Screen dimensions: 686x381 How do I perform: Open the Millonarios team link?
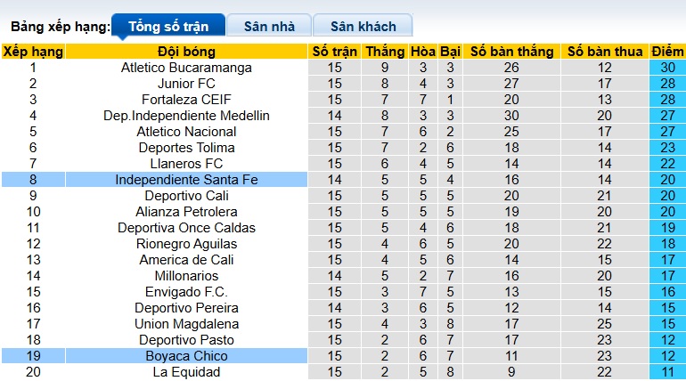pyautogui.click(x=186, y=276)
